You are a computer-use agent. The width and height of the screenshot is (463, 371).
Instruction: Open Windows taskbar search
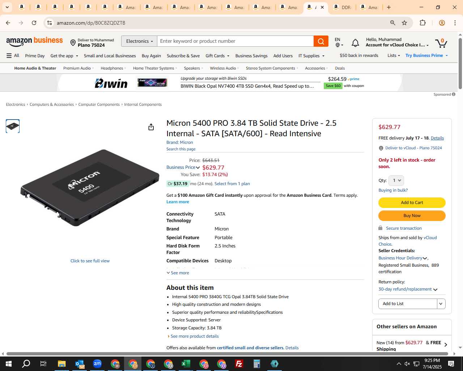[26, 364]
